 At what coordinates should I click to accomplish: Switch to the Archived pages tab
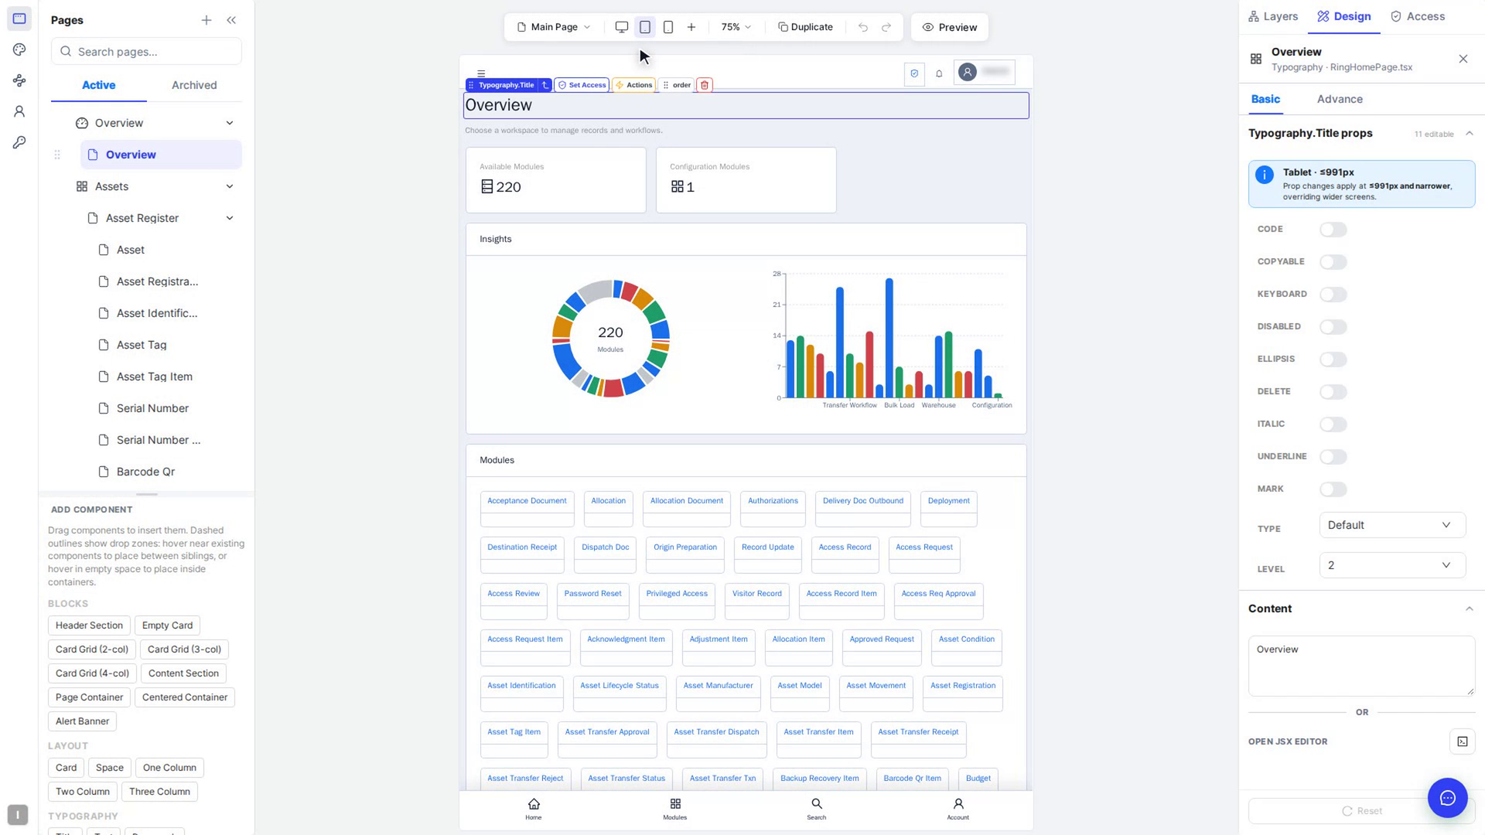click(x=194, y=85)
